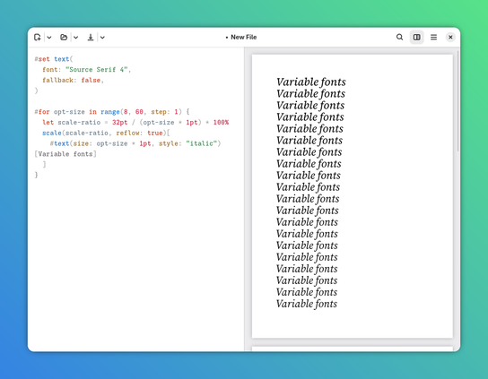The width and height of the screenshot is (488, 379).
Task: Click the last Variable fonts preview line
Action: point(307,304)
